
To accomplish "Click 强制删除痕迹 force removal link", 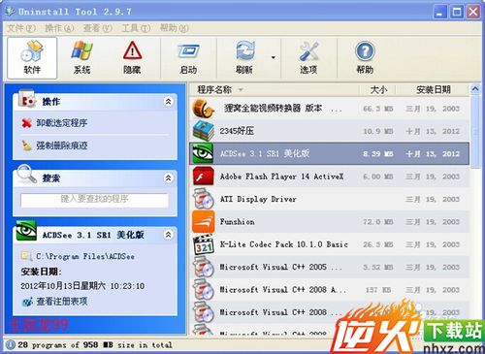I will [x=61, y=145].
